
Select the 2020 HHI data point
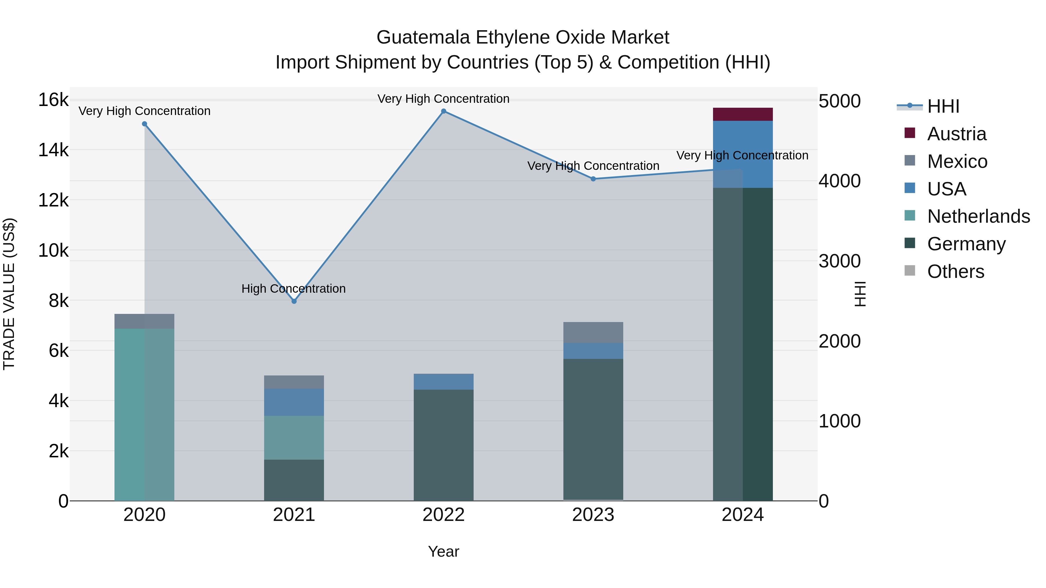[x=145, y=124]
